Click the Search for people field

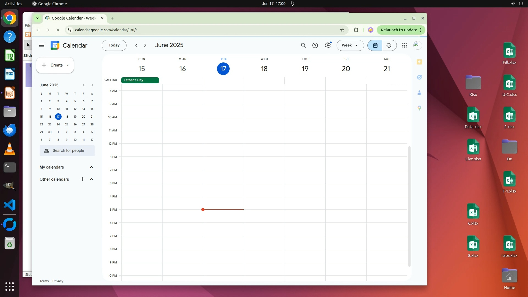[68, 151]
